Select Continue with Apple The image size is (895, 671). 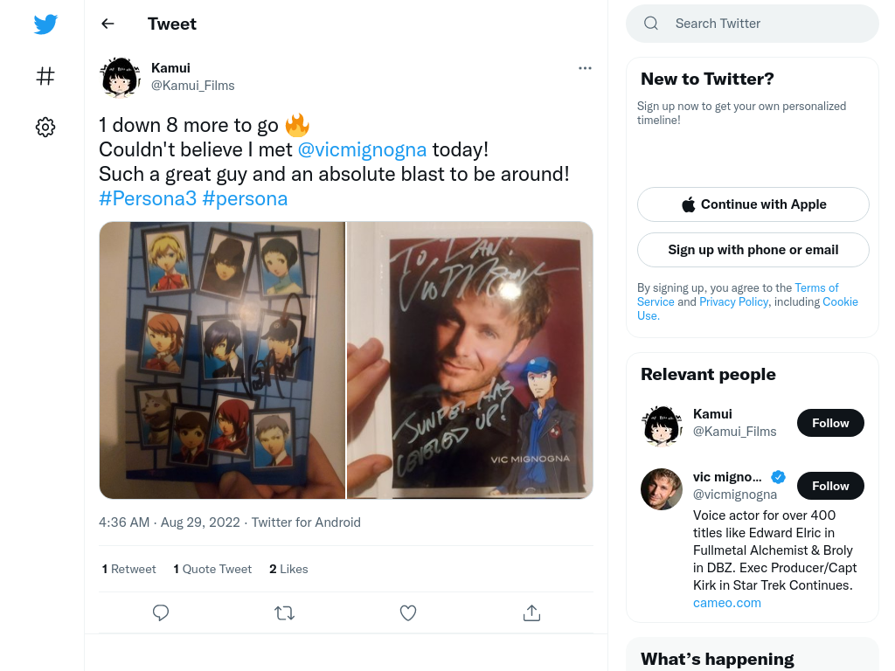[753, 204]
